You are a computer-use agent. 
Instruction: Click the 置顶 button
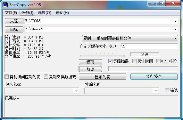[90, 62]
